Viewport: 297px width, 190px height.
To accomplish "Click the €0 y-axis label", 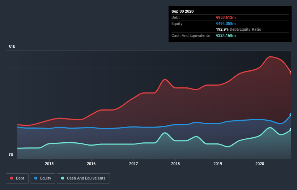I will (x=11, y=155).
